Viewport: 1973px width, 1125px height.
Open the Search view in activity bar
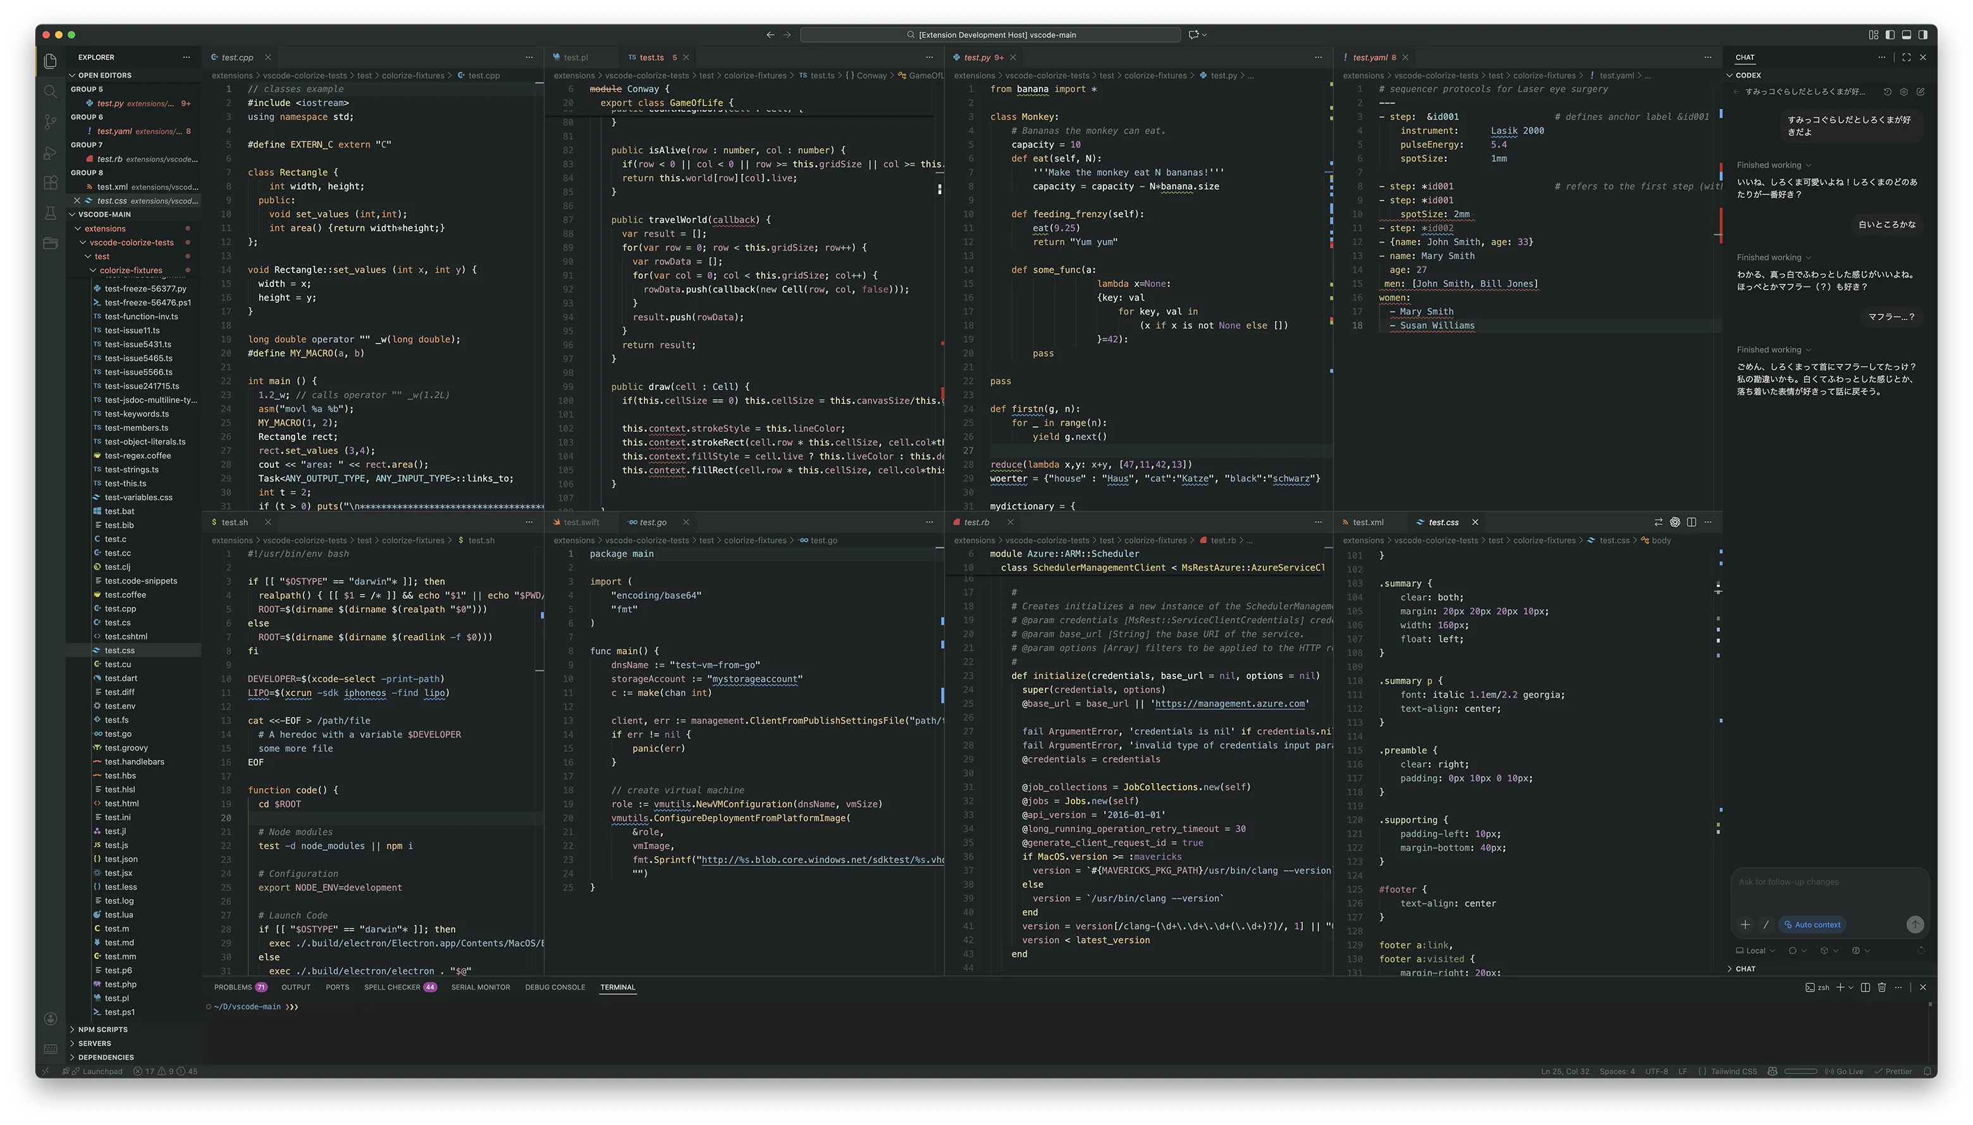50,91
